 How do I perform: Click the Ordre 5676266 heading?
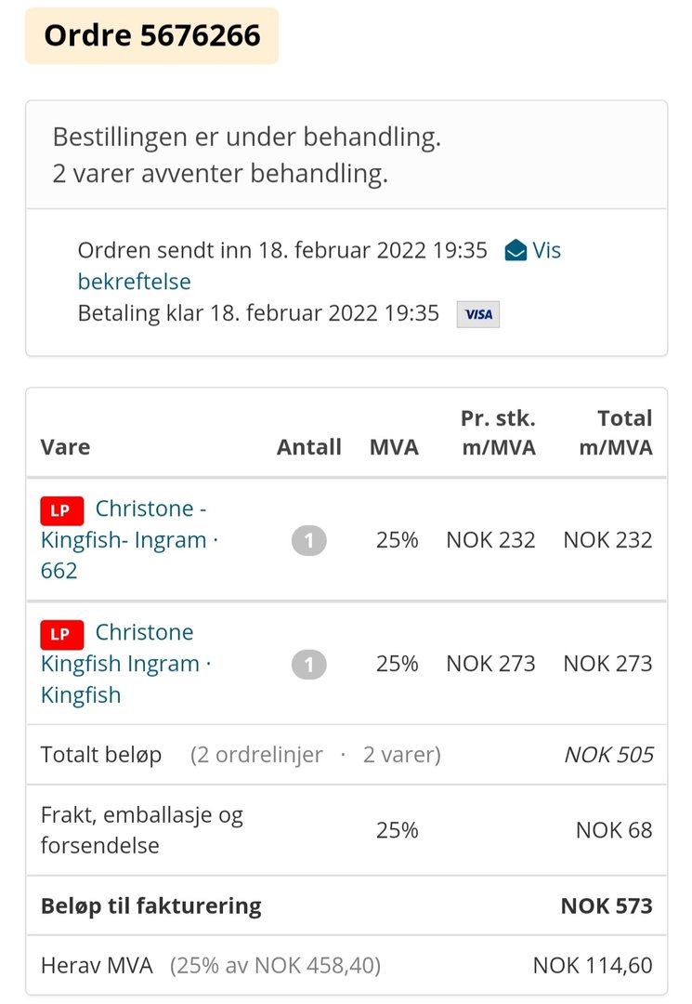pos(151,36)
